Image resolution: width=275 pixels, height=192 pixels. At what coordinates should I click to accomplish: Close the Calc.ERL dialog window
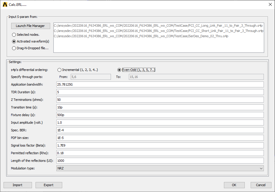point(270,5)
